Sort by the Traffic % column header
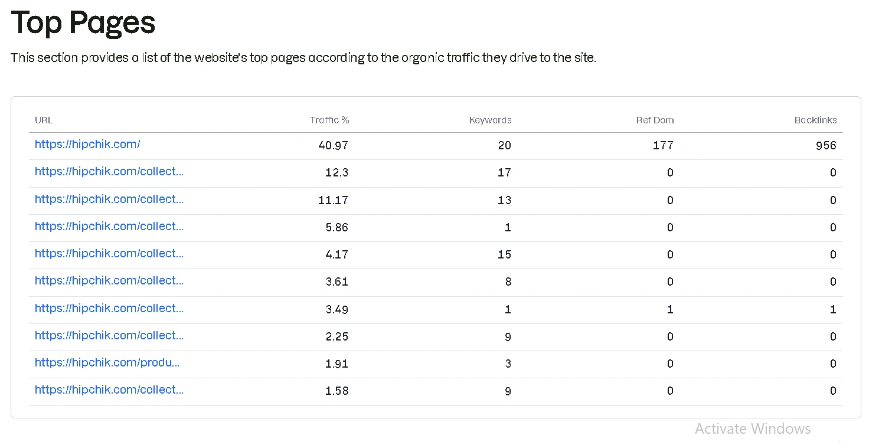Image resolution: width=869 pixels, height=442 pixels. coord(329,120)
